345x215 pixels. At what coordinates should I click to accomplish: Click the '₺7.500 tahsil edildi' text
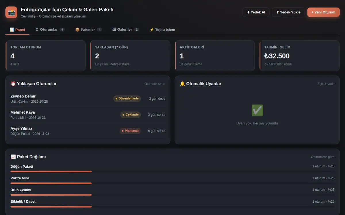pos(278,64)
